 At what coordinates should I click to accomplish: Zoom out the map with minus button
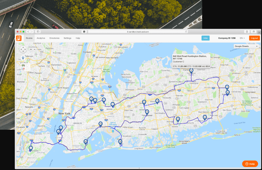(35, 49)
